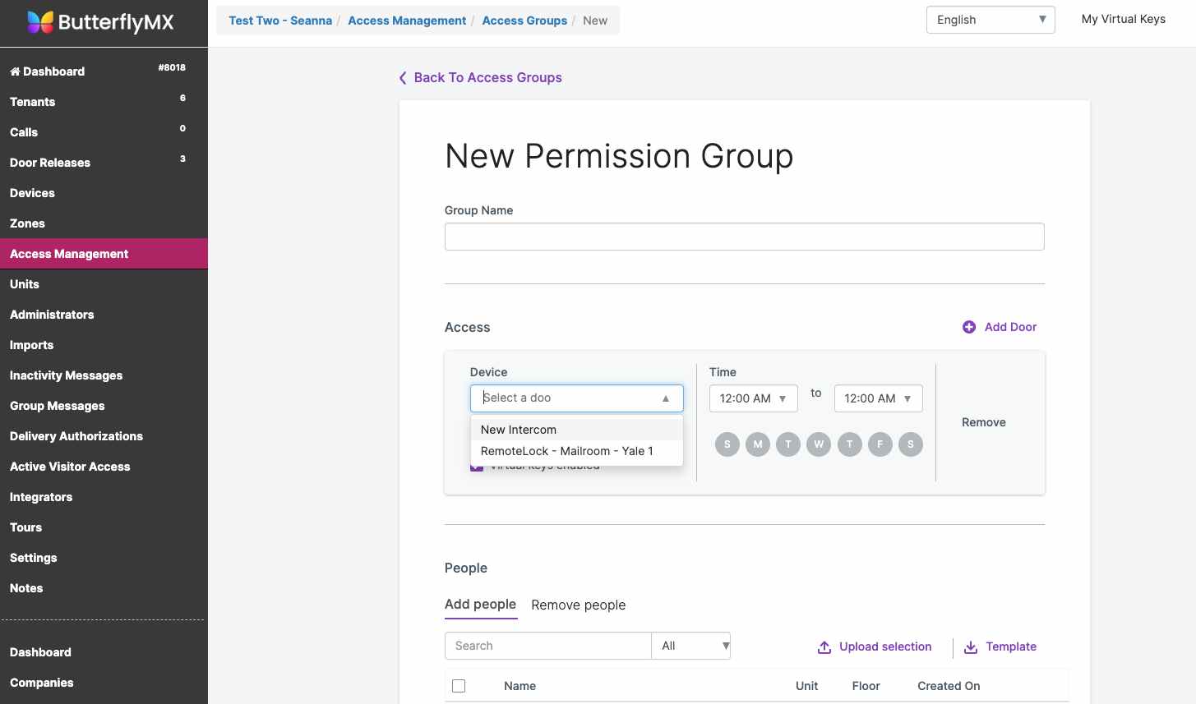This screenshot has width=1196, height=704.
Task: Open Door Releases from sidebar
Action: coord(49,163)
